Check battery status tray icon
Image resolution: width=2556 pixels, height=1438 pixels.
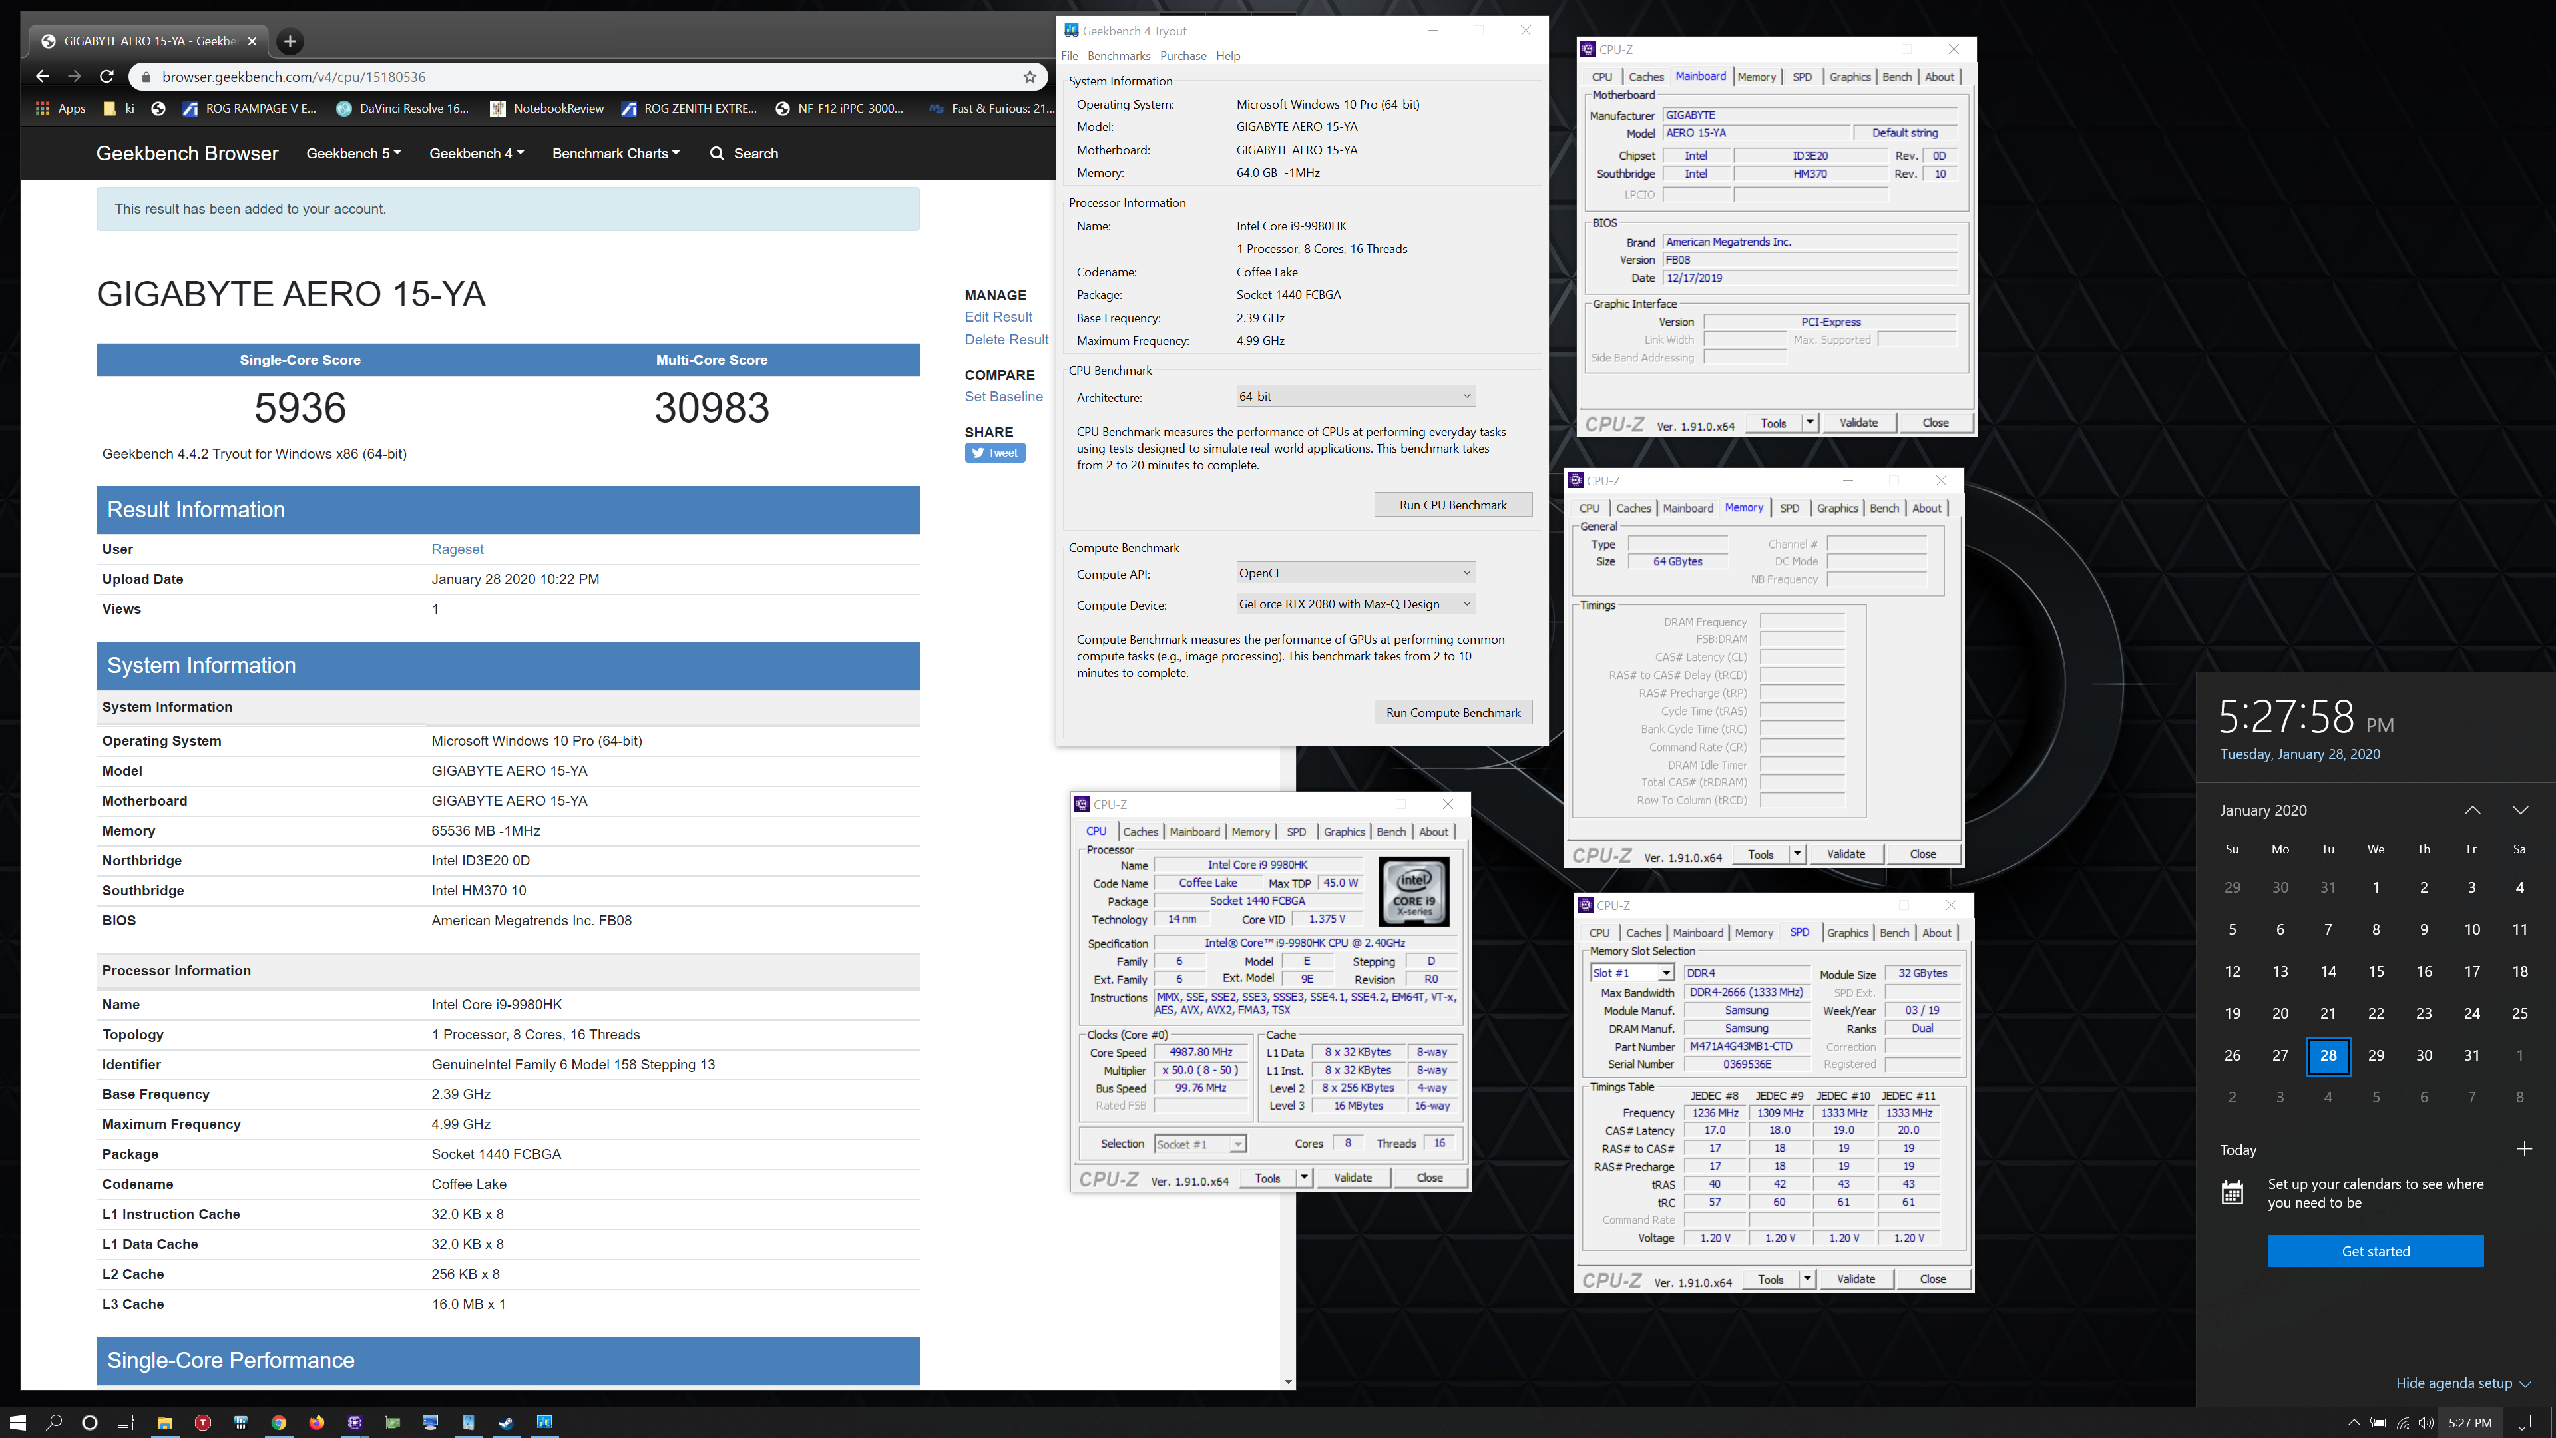point(2378,1422)
